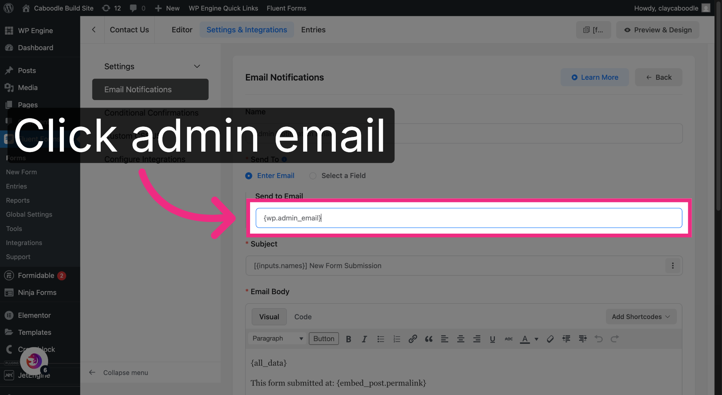Click the user avatar next to claycaboodle
Image resolution: width=722 pixels, height=395 pixels.
coord(706,8)
